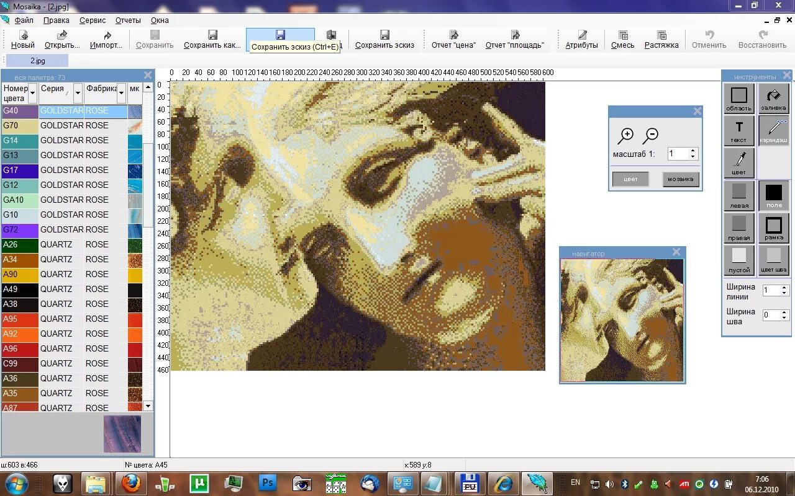Click the левая color swatch
Viewport: 795px width, 496px height.
coord(739,195)
